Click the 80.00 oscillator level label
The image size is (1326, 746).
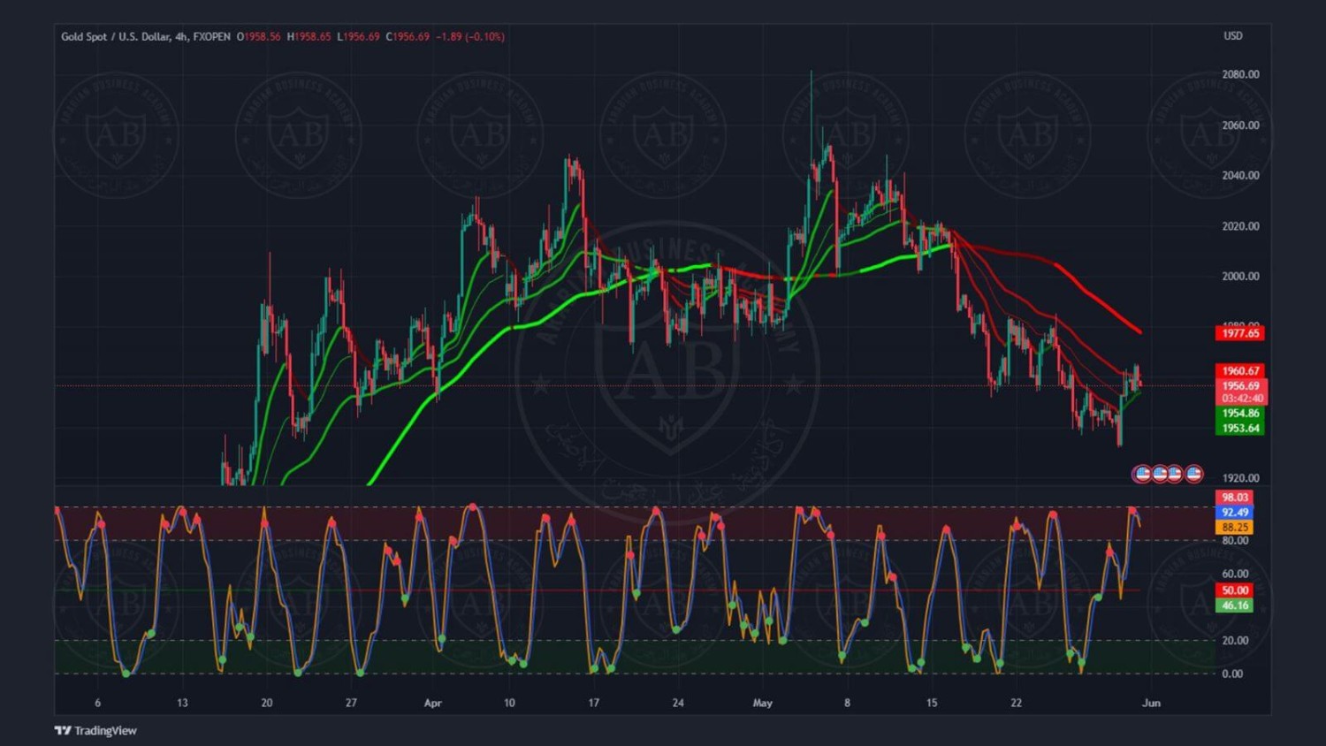1235,540
